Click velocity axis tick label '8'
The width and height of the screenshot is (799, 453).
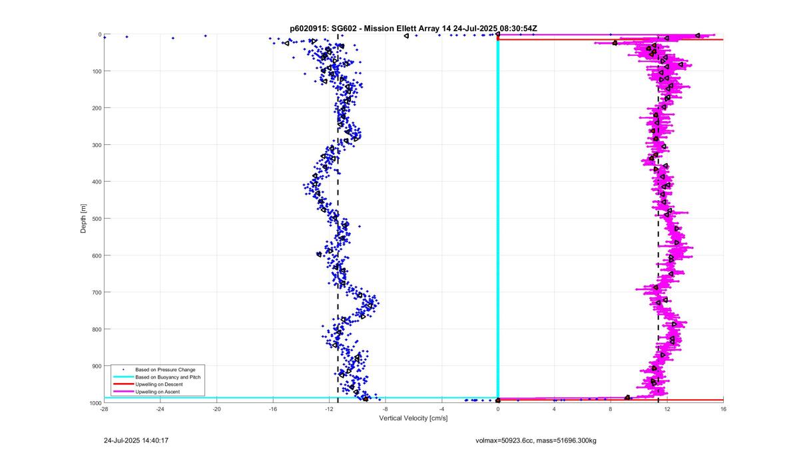tap(611, 409)
